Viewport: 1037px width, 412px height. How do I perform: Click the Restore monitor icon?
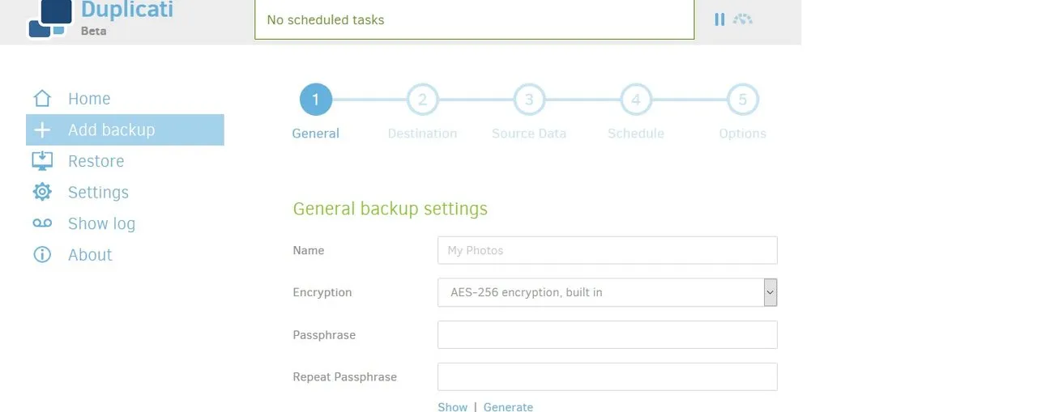(42, 161)
